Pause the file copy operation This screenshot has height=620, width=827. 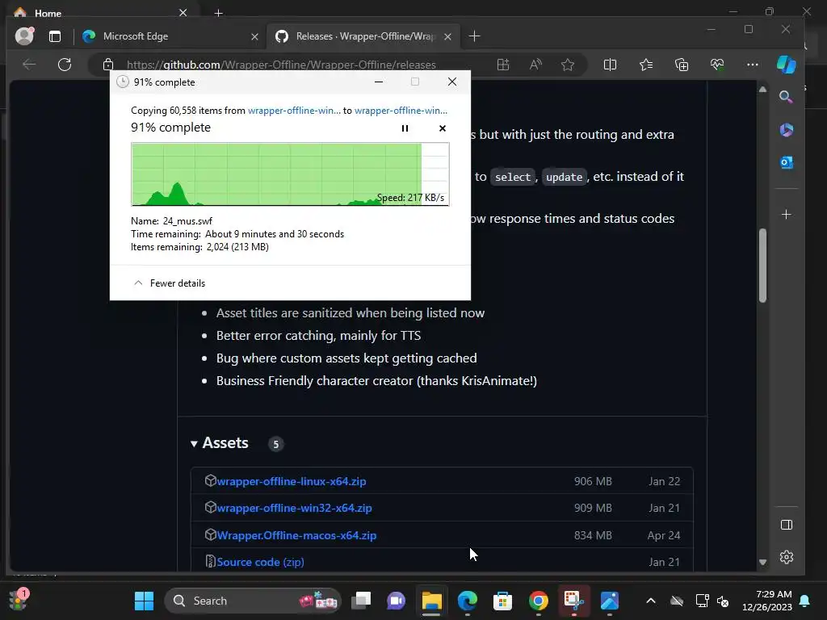[x=405, y=128]
